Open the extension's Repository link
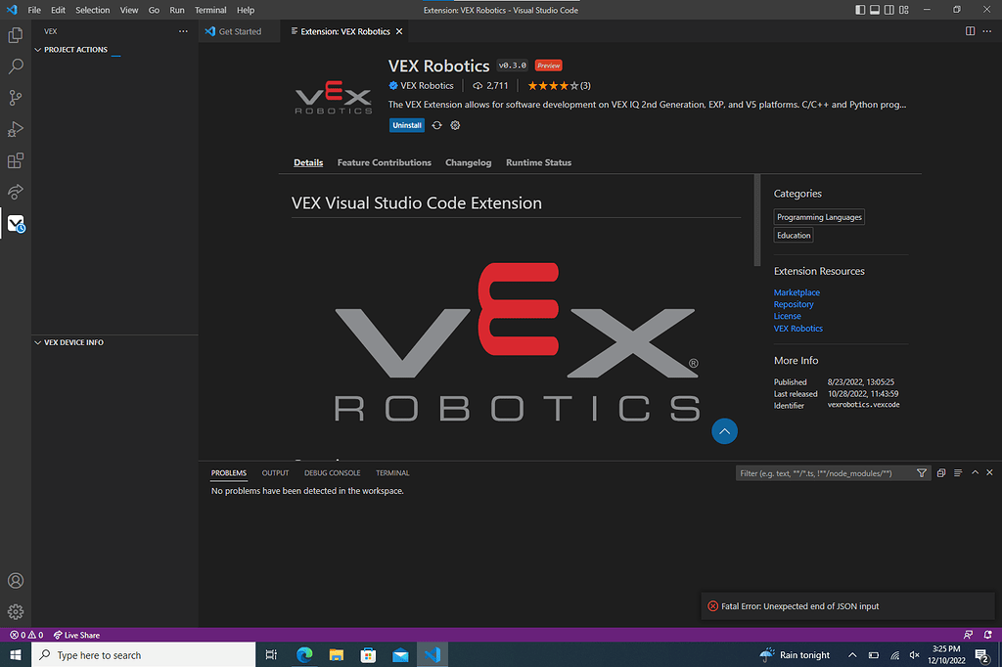The height and width of the screenshot is (667, 1002). tap(794, 304)
